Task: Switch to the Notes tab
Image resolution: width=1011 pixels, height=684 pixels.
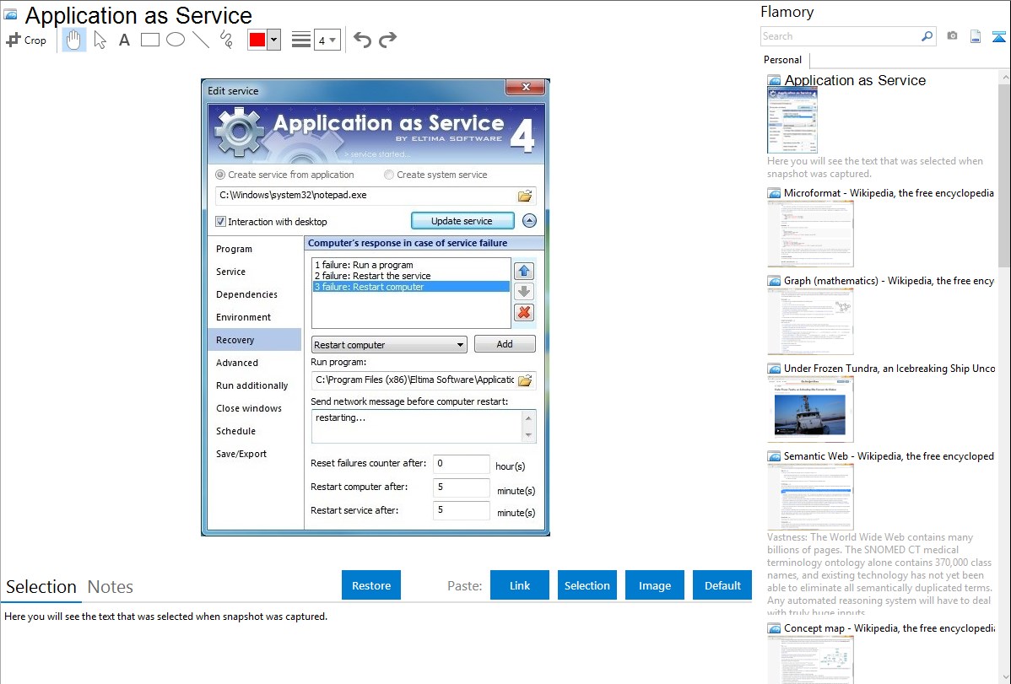Action: point(111,587)
